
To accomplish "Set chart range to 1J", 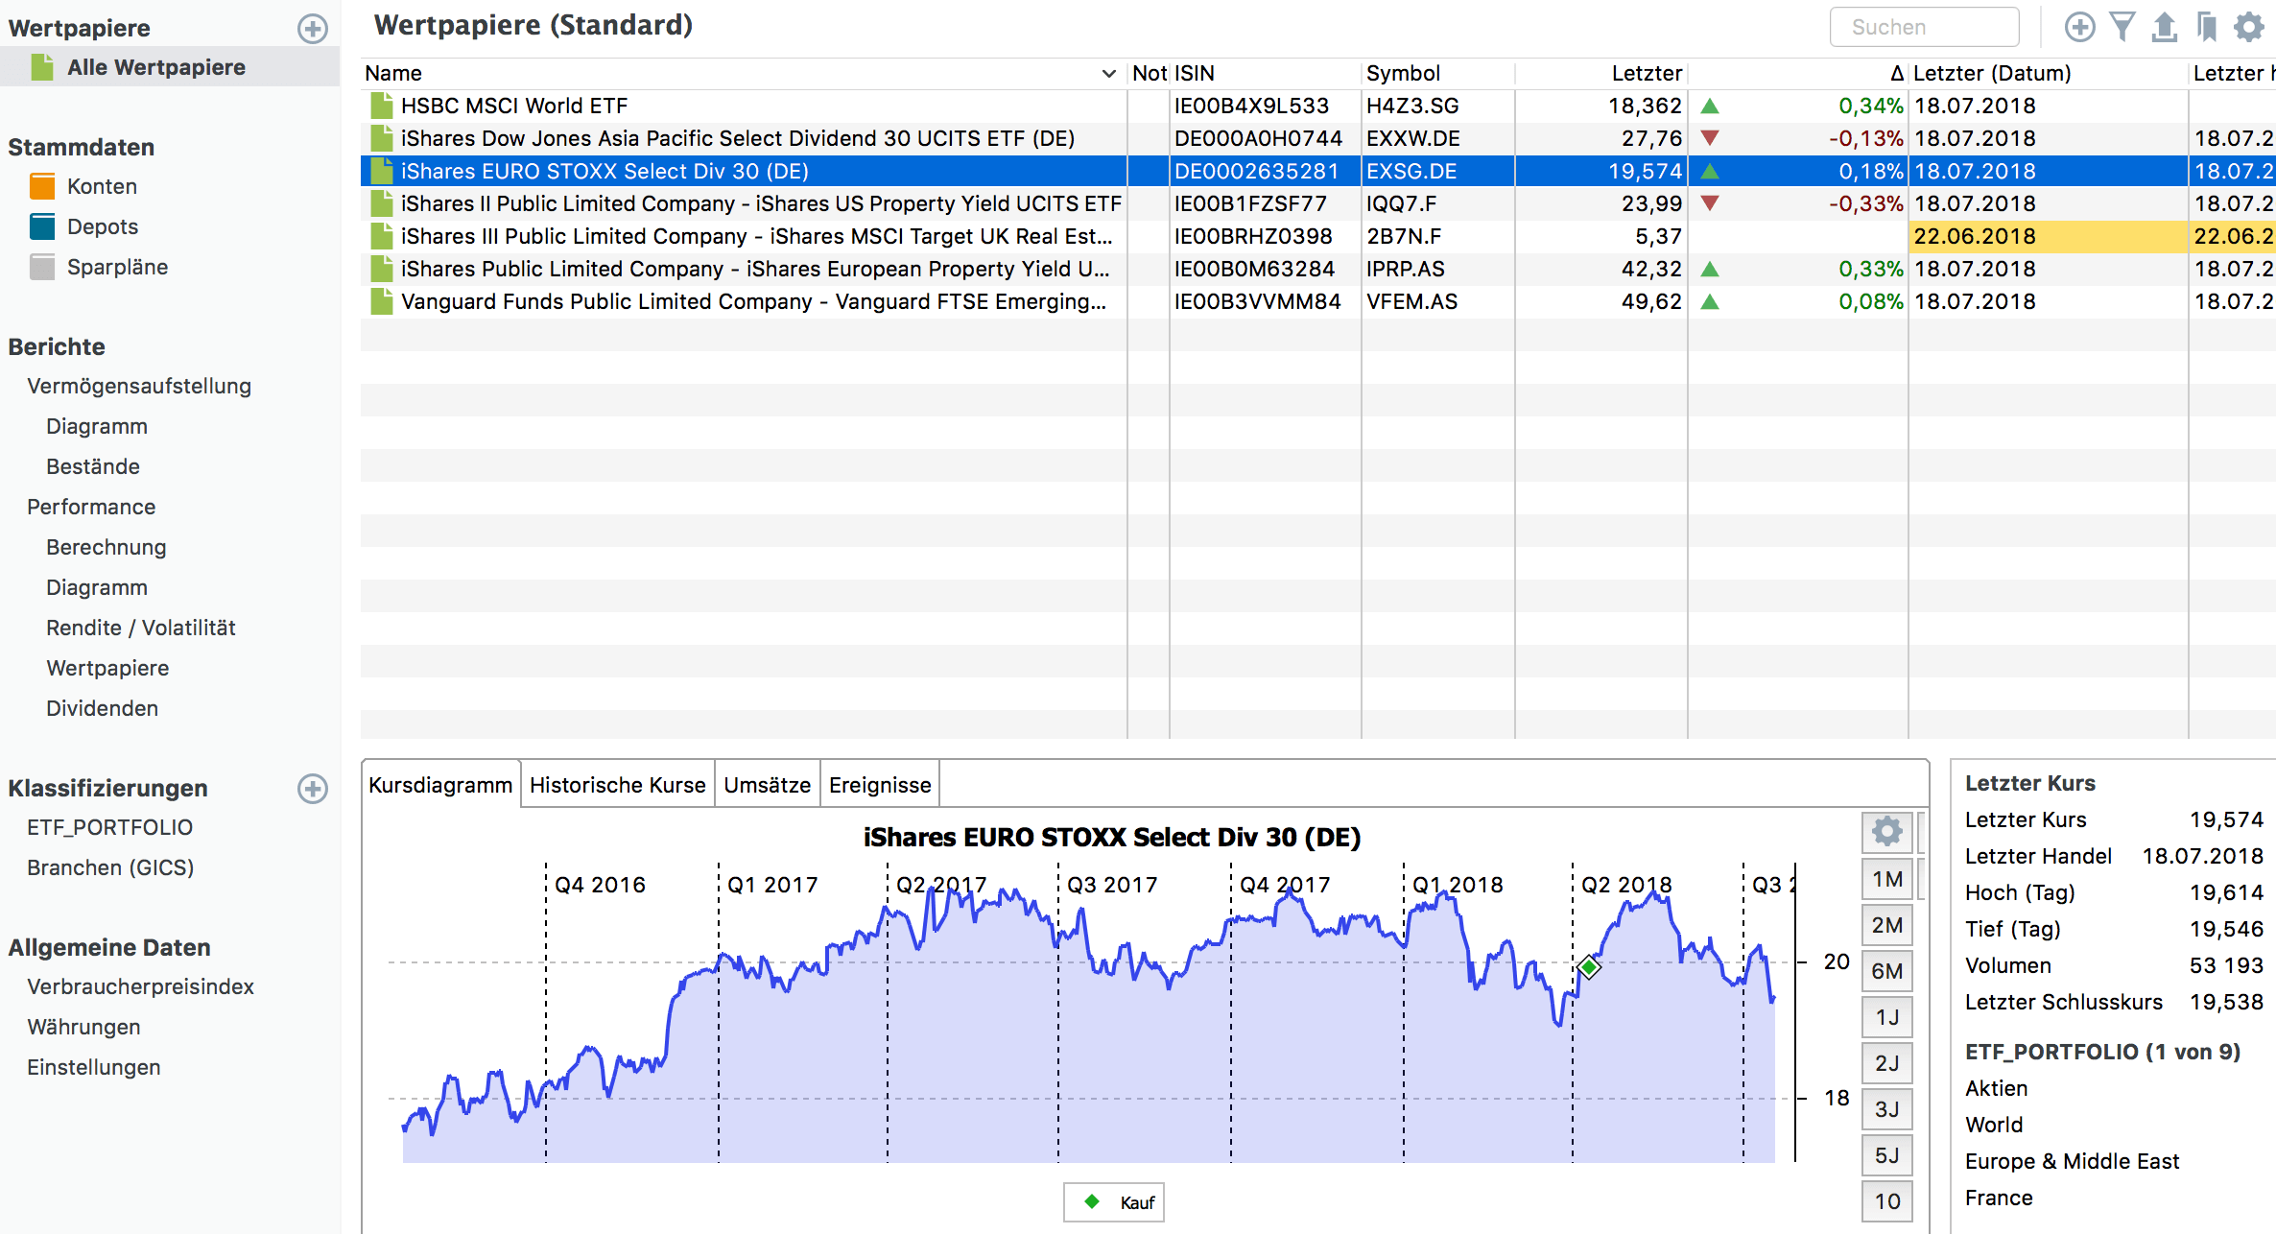I will click(x=1886, y=1017).
